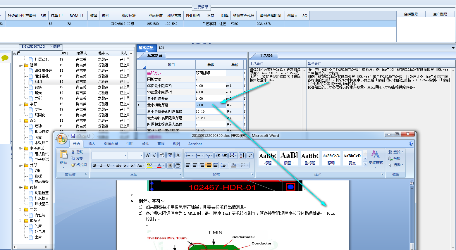Screen dimensions: 456x250
Task: Toggle italic formatting in Word ribbon
Action: (101, 165)
